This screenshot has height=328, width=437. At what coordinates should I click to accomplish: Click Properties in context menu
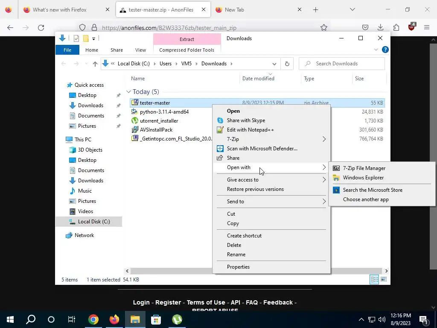coord(271,266)
